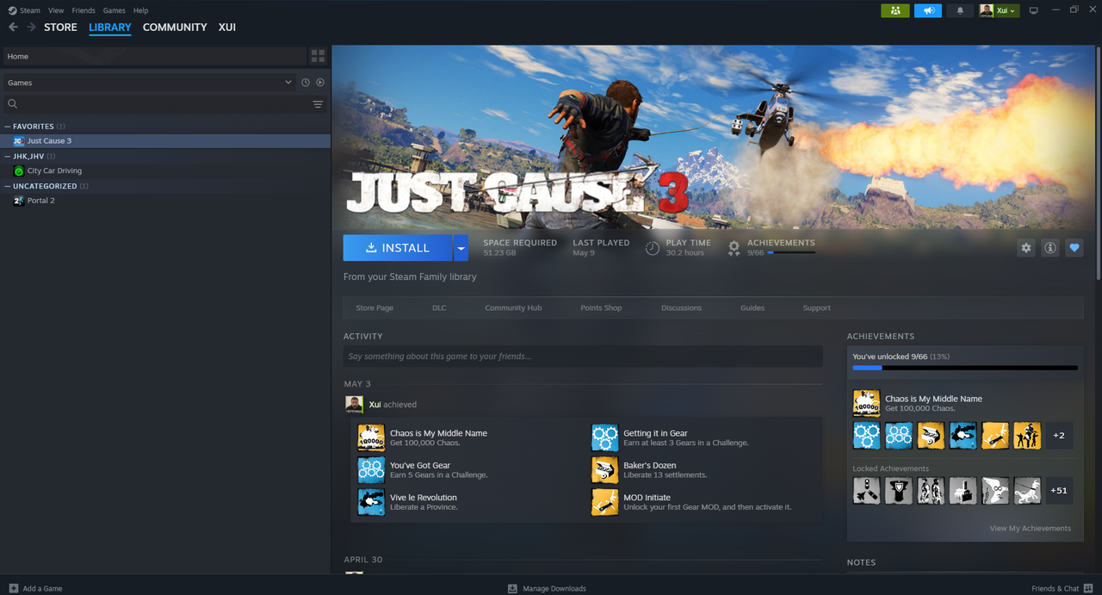This screenshot has height=595, width=1102.
Task: Open the Community Hub link
Action: point(513,308)
